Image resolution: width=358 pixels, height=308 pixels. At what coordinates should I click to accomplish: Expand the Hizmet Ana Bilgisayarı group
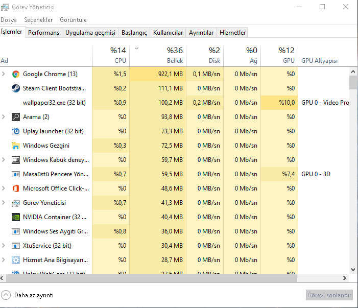(x=4, y=260)
